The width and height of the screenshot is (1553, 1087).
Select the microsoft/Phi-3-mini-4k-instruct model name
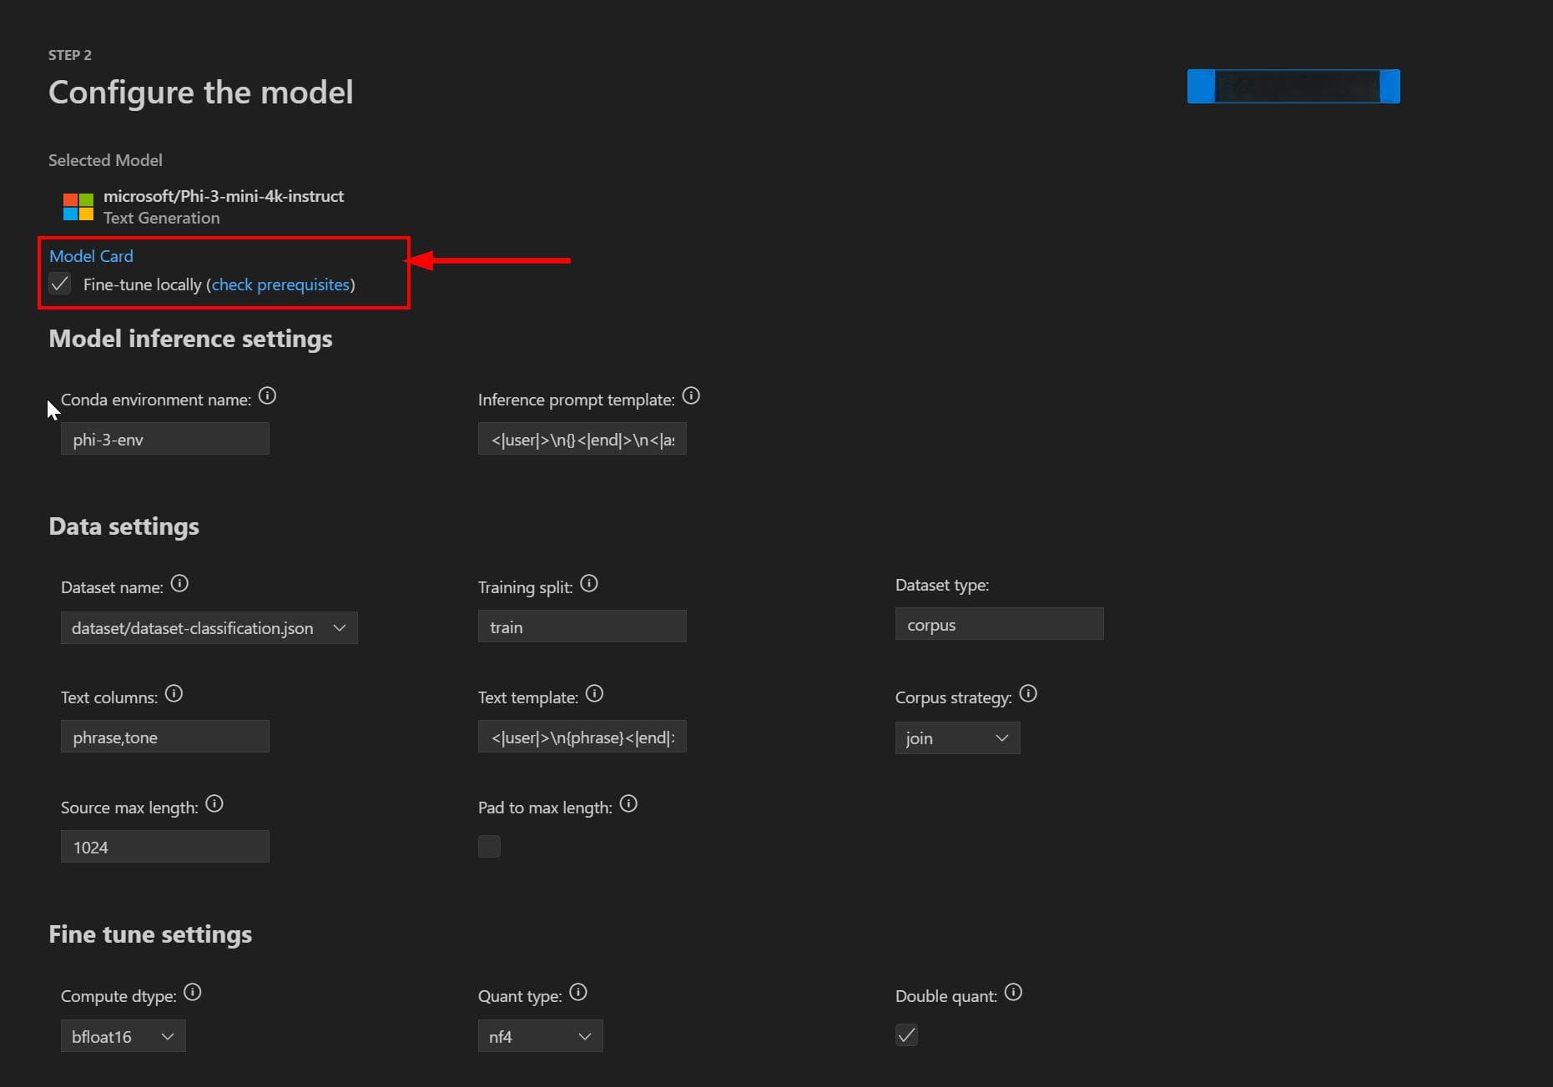pos(224,196)
